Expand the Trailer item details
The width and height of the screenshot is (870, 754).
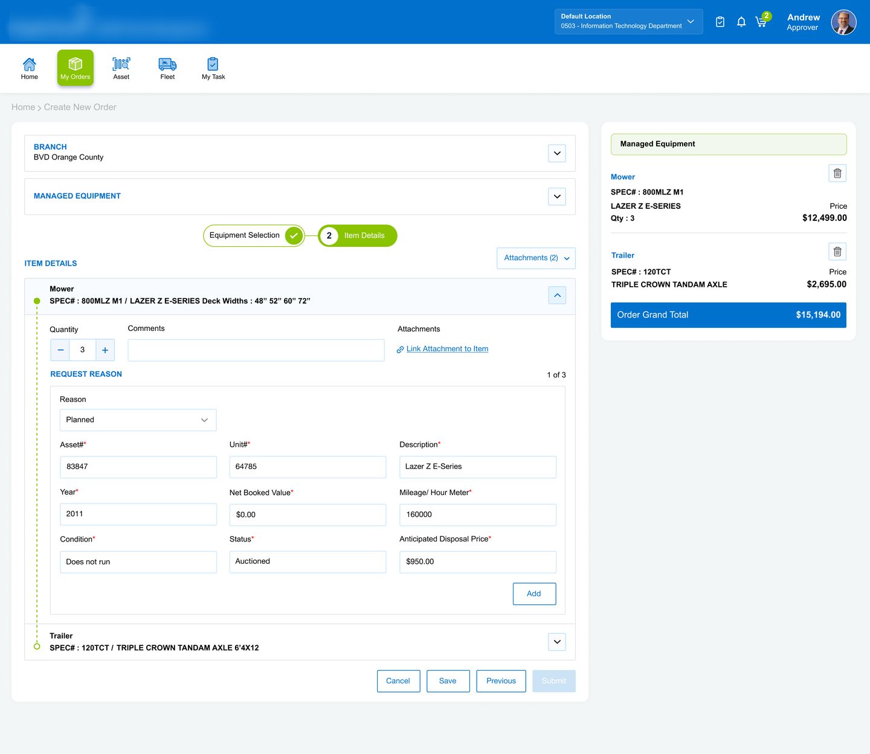(557, 642)
